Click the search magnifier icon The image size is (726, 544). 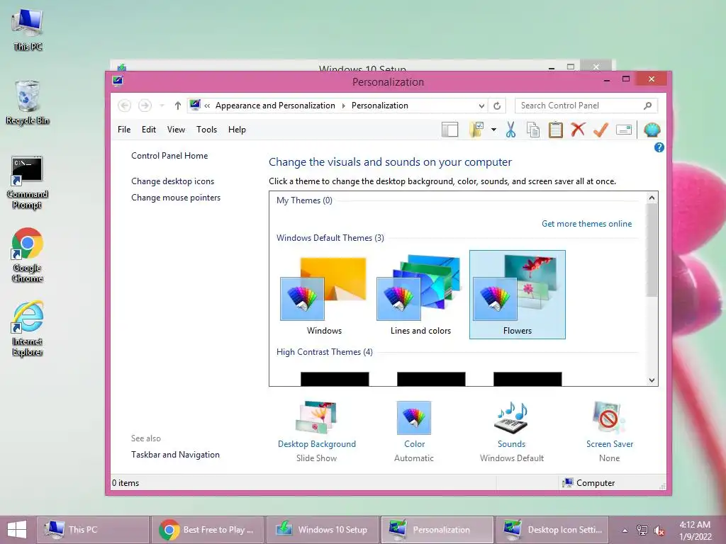tap(648, 106)
